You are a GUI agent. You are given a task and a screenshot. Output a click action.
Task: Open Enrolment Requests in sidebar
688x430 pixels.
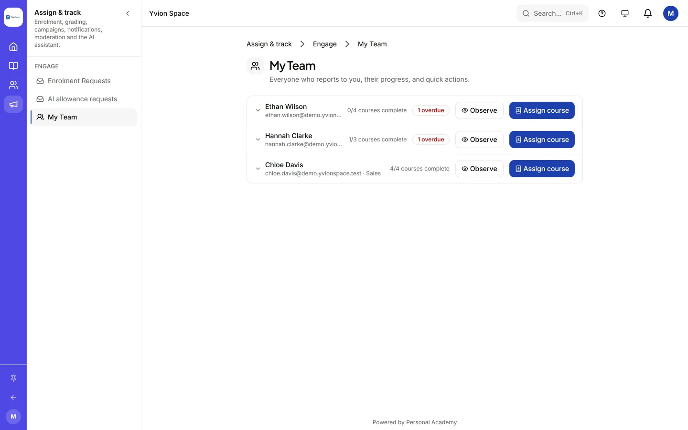pyautogui.click(x=84, y=81)
